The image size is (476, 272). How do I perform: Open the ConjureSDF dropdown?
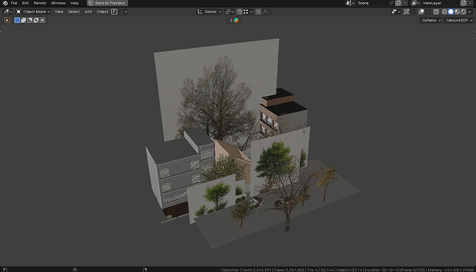[459, 20]
